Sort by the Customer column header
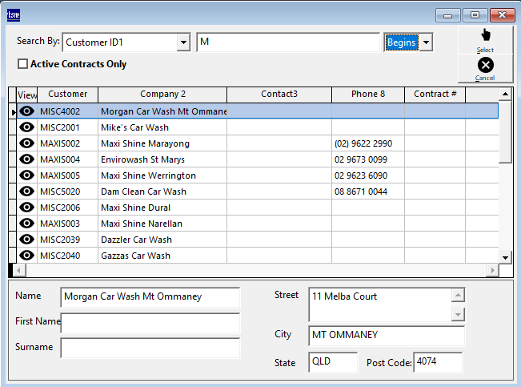This screenshot has height=387, width=521. [x=67, y=95]
